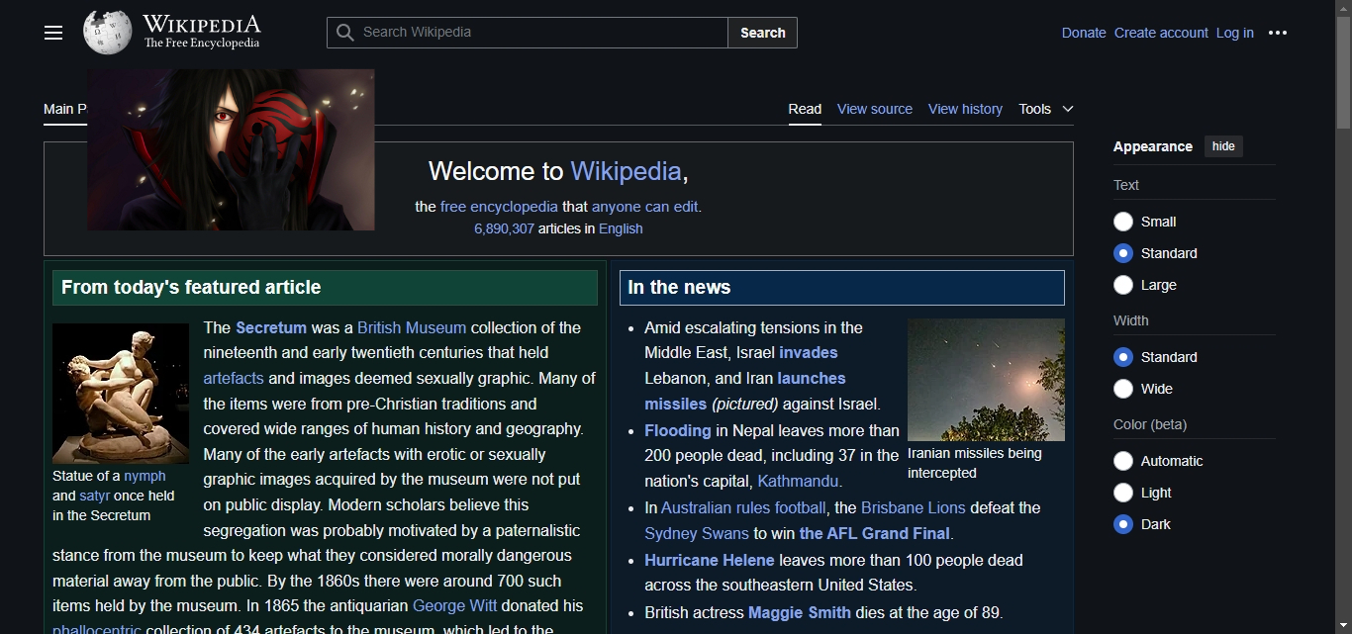The height and width of the screenshot is (634, 1352).
Task: Open the free encyclopedia link
Action: [x=499, y=207]
